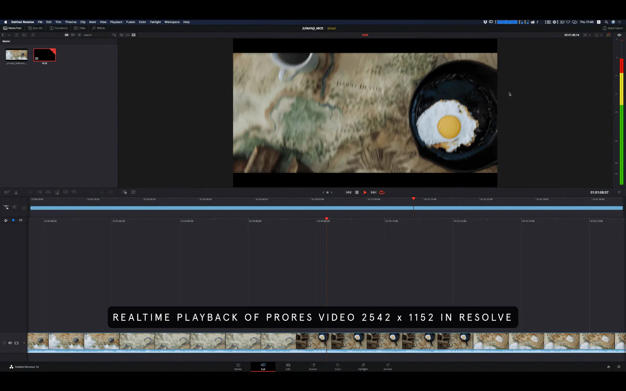Open the Effects library icon
This screenshot has width=626, height=391.
[x=98, y=28]
